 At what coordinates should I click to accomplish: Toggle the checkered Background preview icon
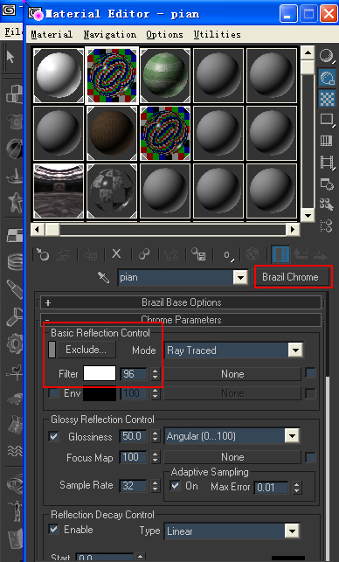[x=327, y=99]
